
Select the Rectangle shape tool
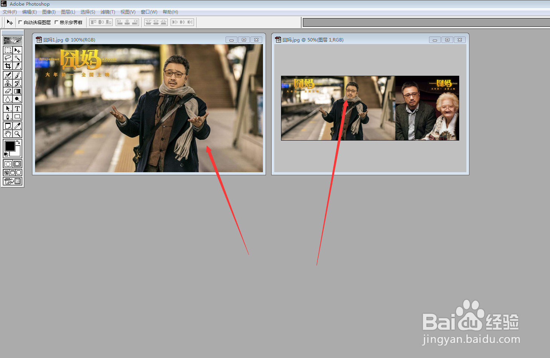(17, 116)
